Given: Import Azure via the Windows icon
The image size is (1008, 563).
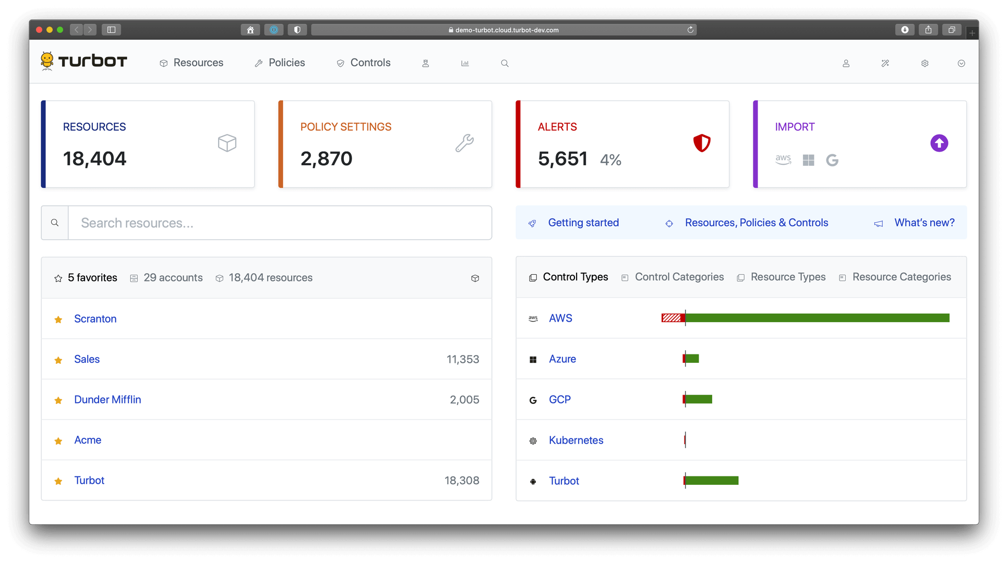Looking at the screenshot, I should [809, 160].
